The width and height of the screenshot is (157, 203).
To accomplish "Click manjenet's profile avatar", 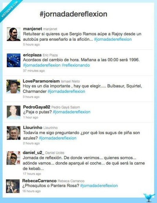I will (x=14, y=34).
